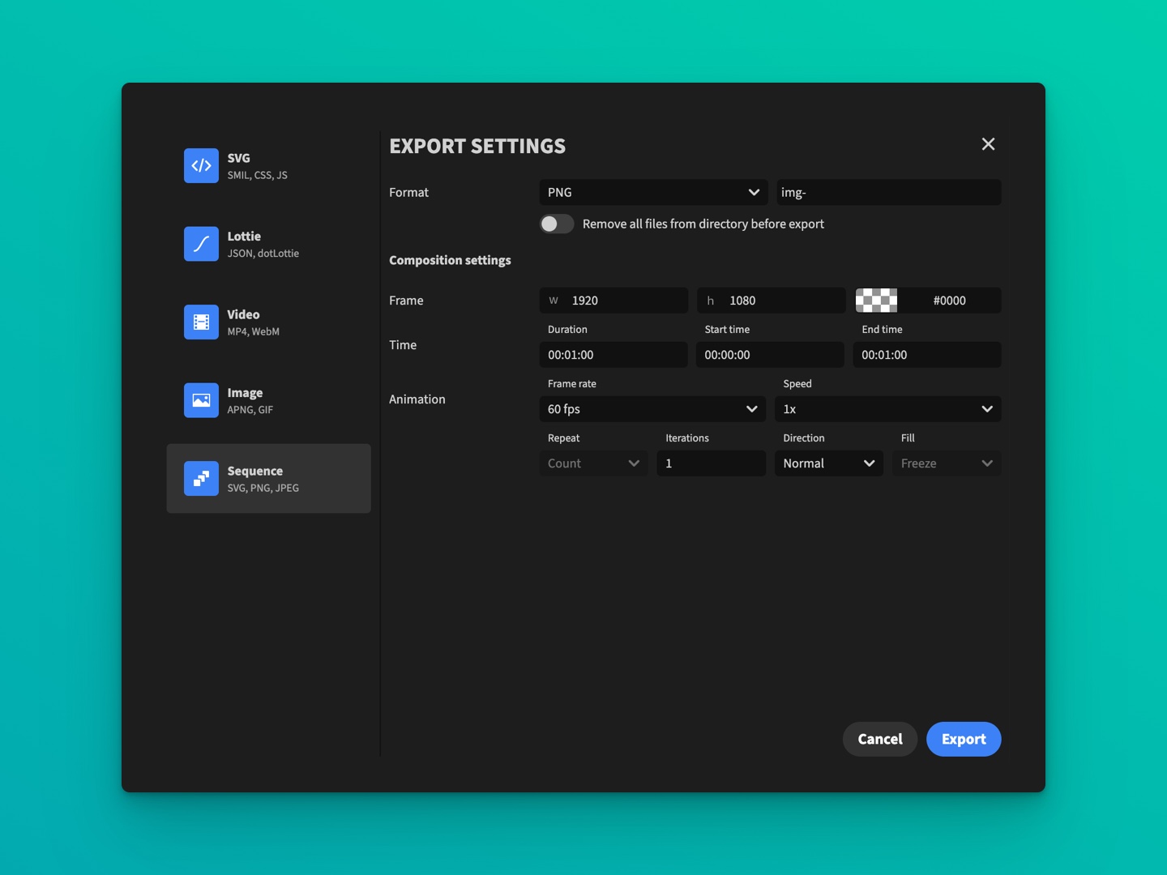
Task: Click the Composition settings heading
Action: 450,260
